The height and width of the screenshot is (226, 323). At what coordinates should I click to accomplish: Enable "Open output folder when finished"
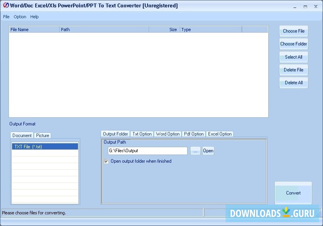click(106, 161)
